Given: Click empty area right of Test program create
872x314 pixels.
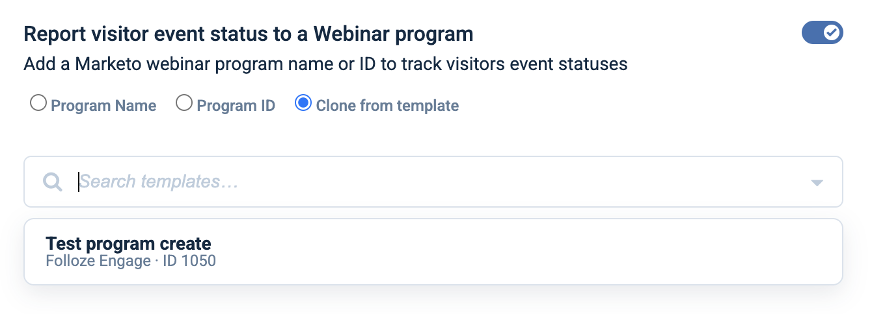Looking at the screenshot, I should pos(521,252).
